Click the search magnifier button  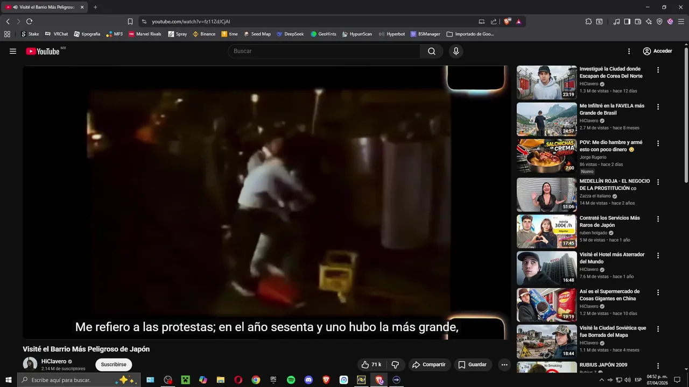pos(432,51)
